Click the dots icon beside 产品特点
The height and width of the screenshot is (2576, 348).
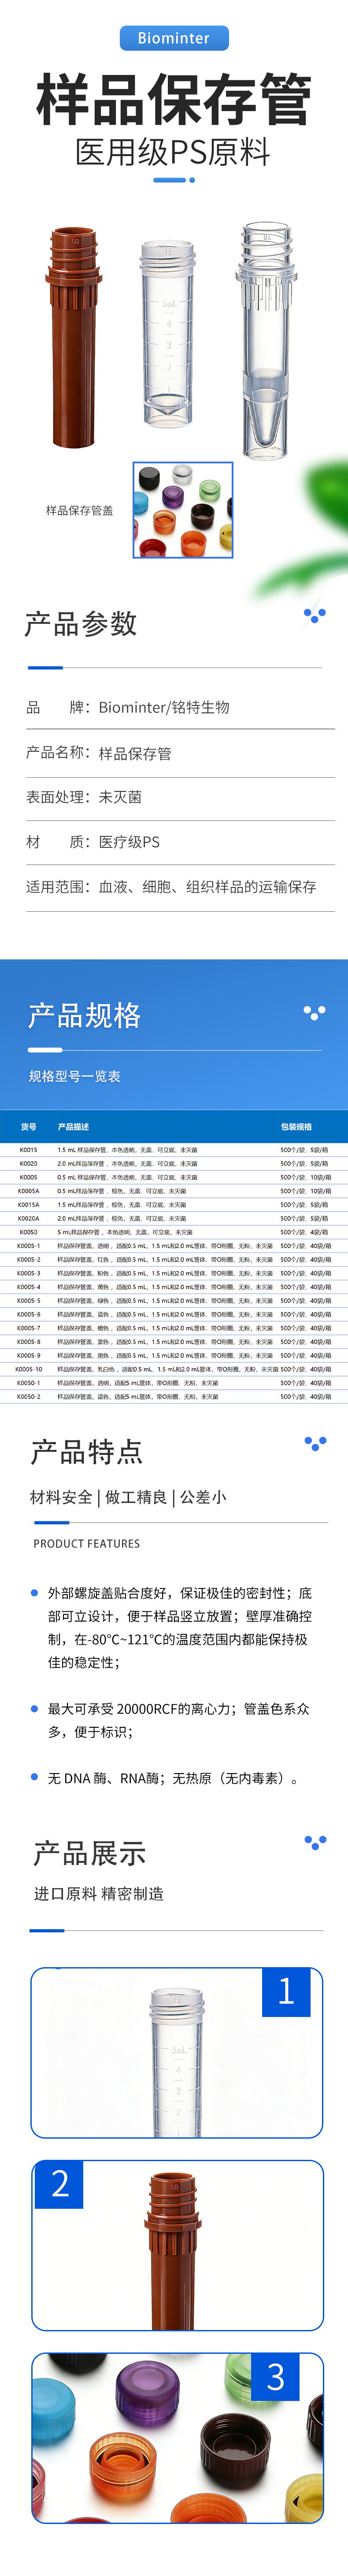(x=315, y=1443)
